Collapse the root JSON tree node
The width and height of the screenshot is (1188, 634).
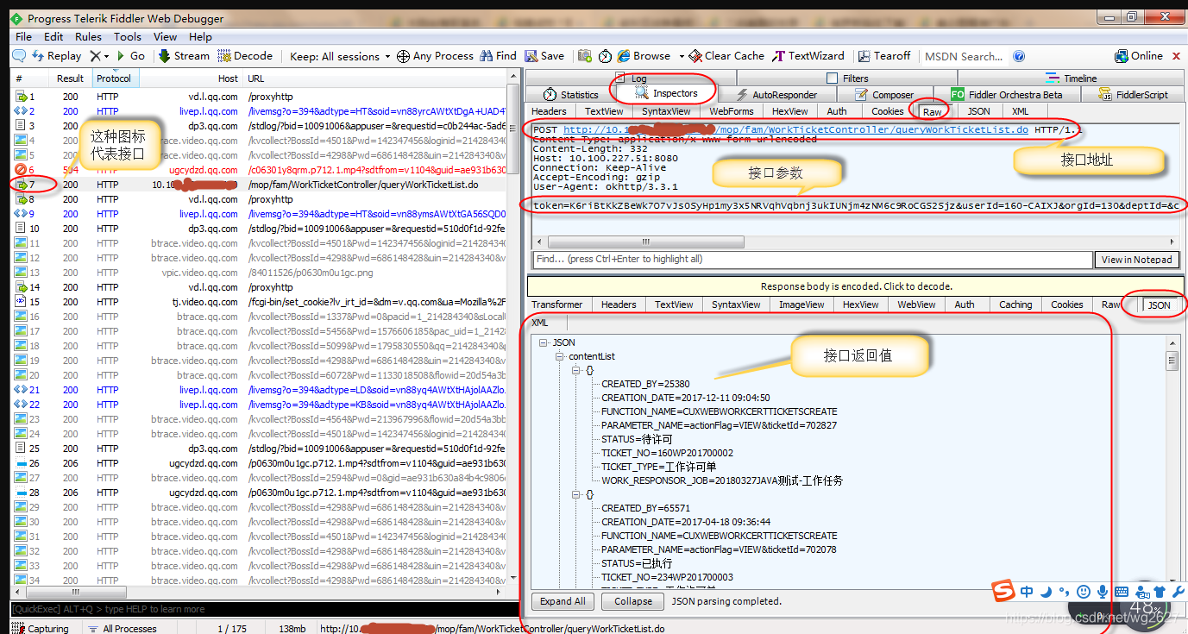pos(544,342)
